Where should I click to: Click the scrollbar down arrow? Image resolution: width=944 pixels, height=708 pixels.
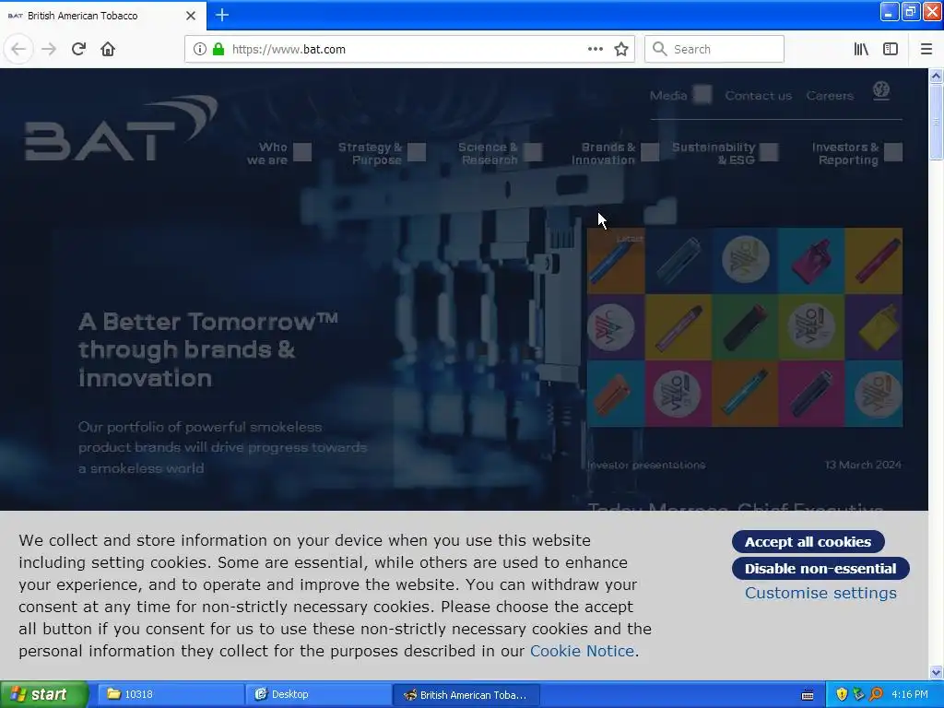936,672
